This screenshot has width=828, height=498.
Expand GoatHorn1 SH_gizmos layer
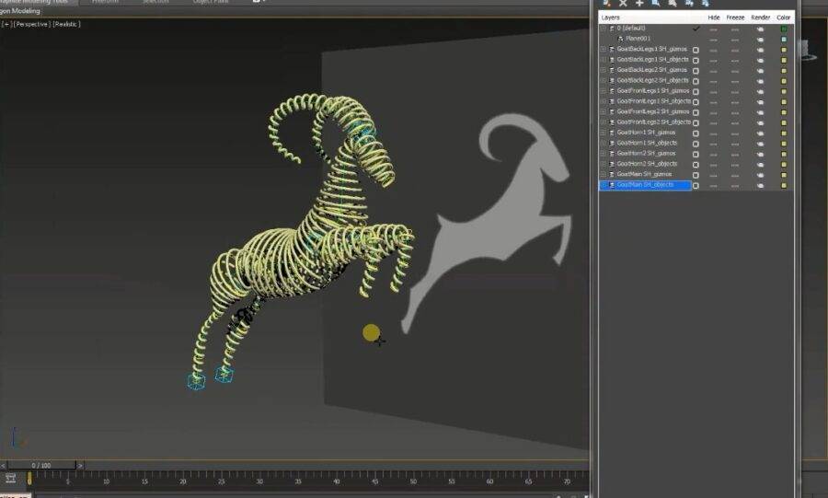pyautogui.click(x=604, y=133)
